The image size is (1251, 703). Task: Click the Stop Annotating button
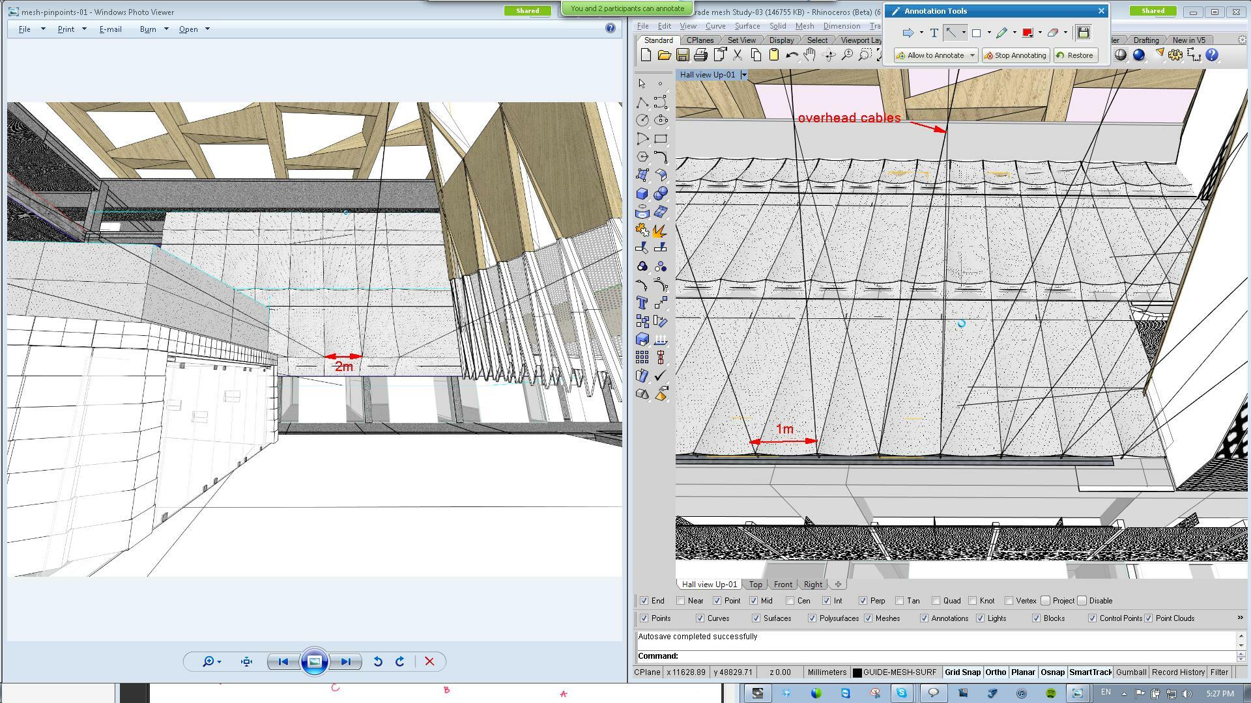click(1015, 55)
